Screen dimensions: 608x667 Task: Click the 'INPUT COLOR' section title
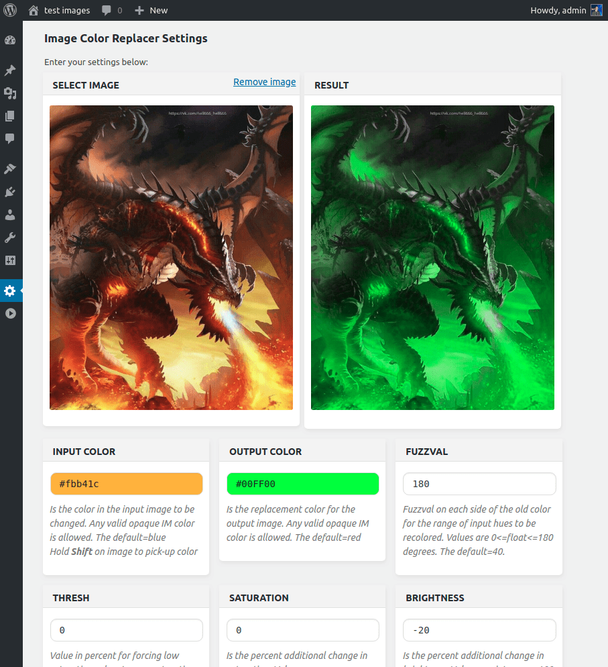(84, 452)
